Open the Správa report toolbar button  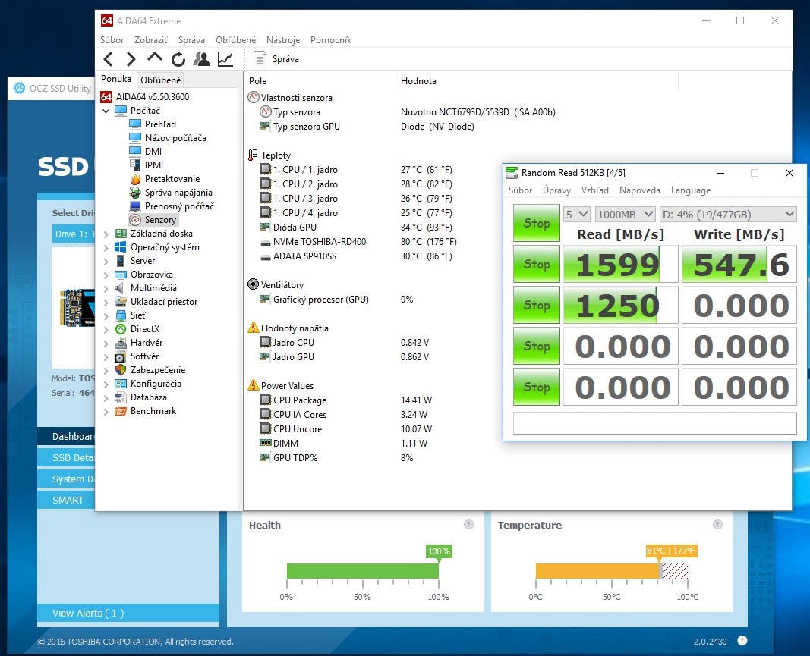[x=276, y=59]
